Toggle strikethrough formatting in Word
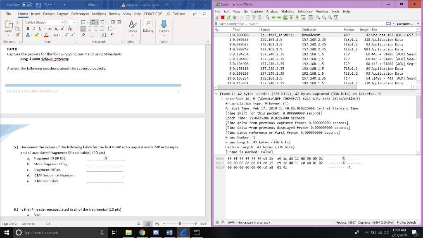This screenshot has width=423, height=238. 50,29
